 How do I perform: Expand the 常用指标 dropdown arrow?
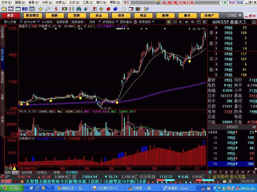[x=153, y=22]
